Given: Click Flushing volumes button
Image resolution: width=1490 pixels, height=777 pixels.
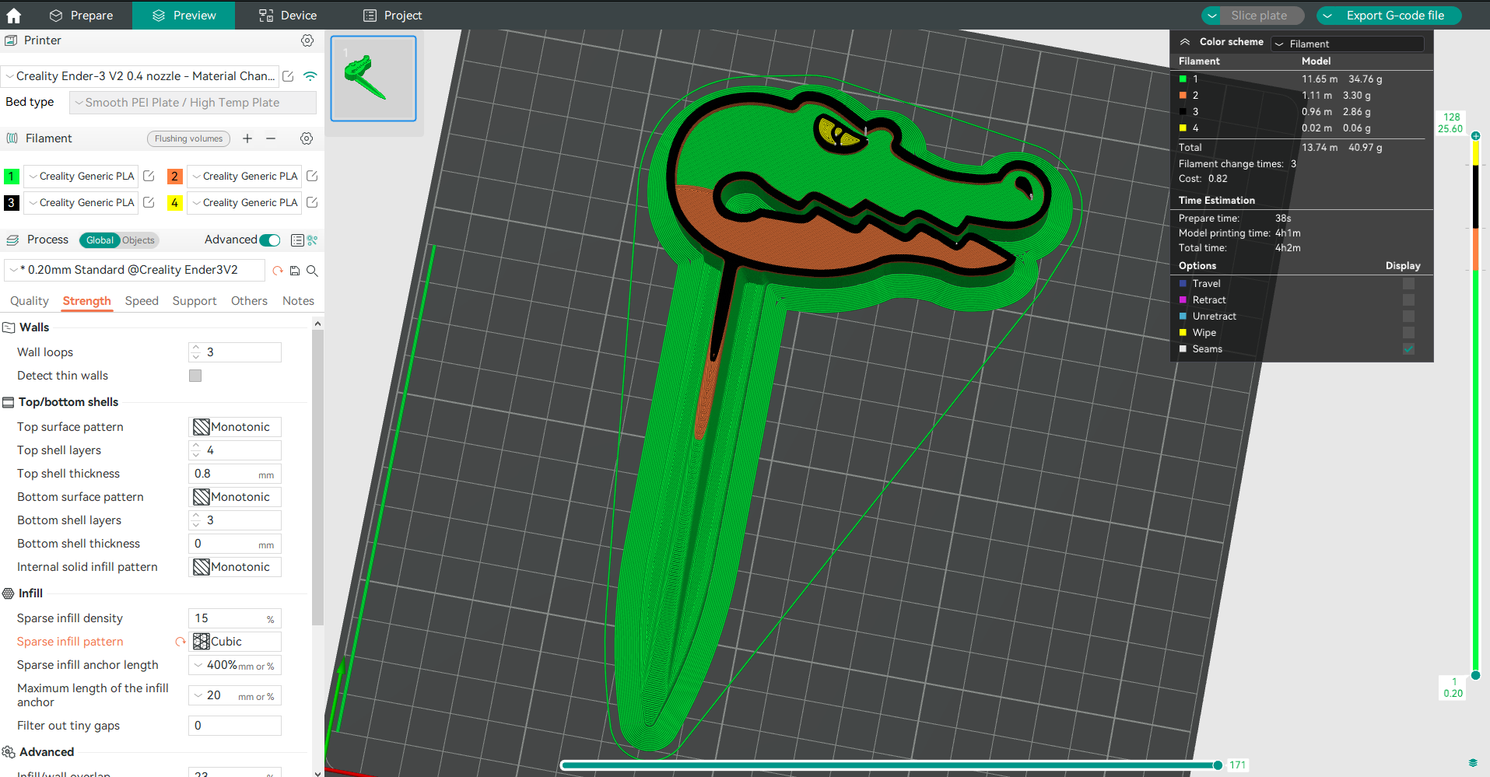Looking at the screenshot, I should pyautogui.click(x=188, y=138).
